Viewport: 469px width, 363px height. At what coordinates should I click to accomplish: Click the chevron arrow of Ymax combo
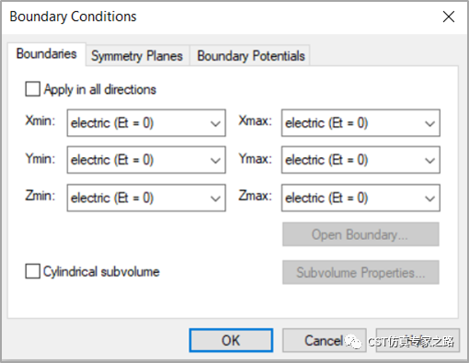430,161
